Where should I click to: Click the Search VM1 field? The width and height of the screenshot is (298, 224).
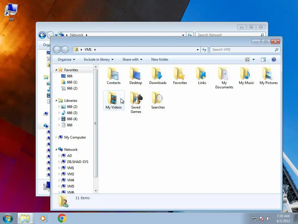(x=245, y=50)
